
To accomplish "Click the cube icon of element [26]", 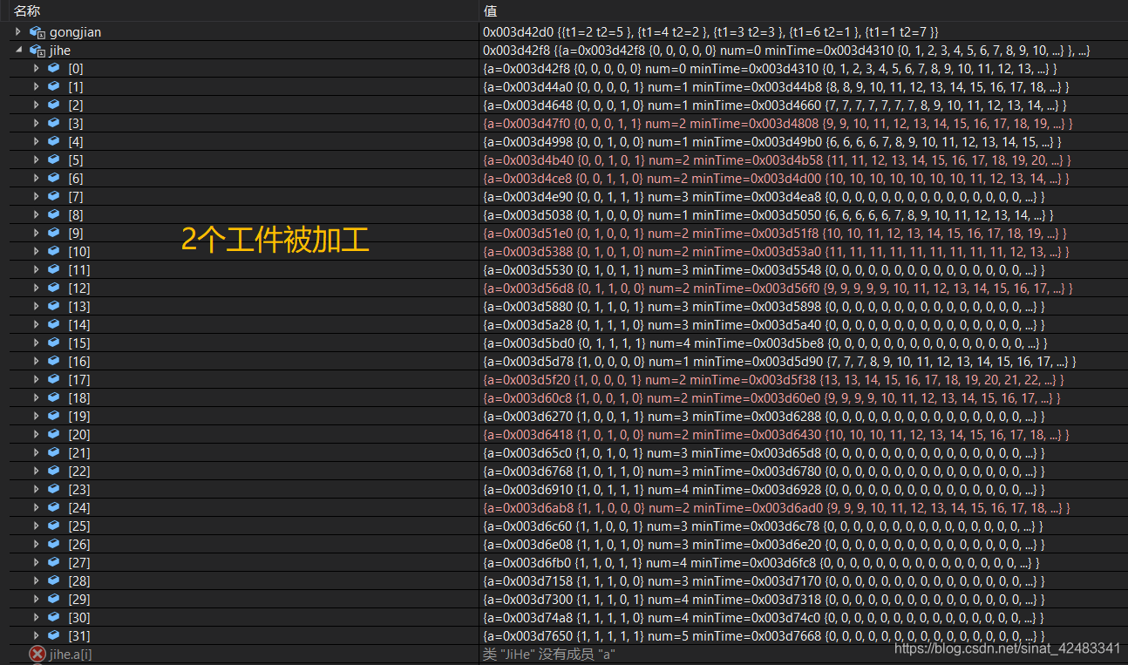I will coord(54,544).
